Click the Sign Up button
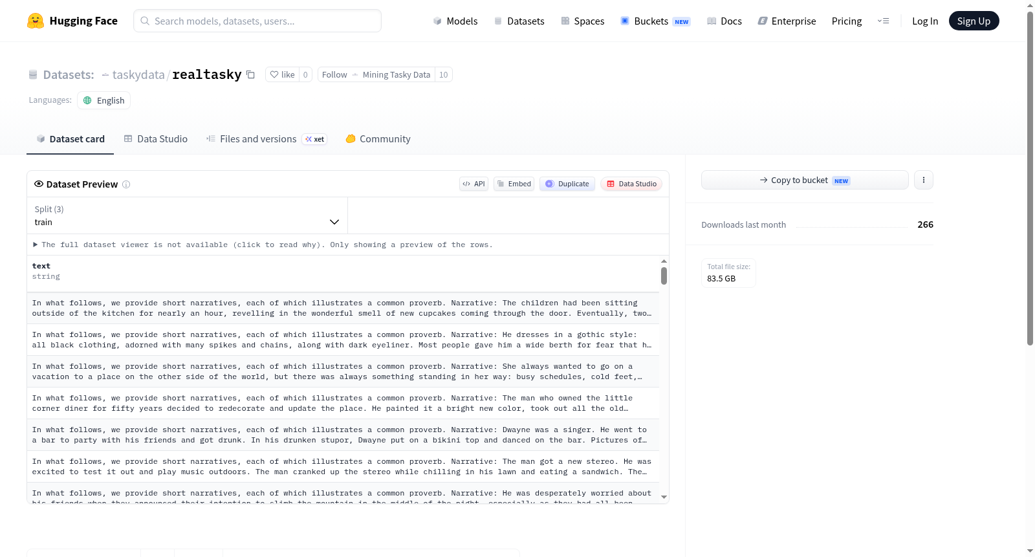The width and height of the screenshot is (1035, 557). (974, 21)
